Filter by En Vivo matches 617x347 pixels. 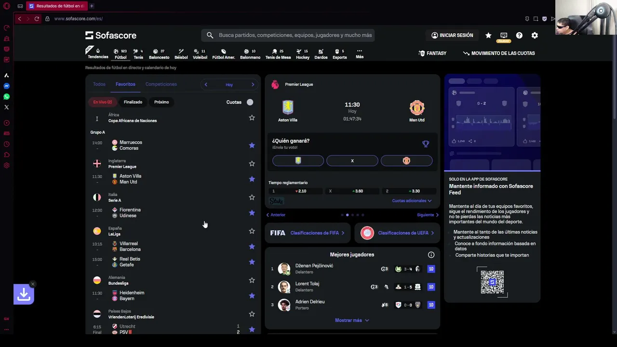[103, 102]
